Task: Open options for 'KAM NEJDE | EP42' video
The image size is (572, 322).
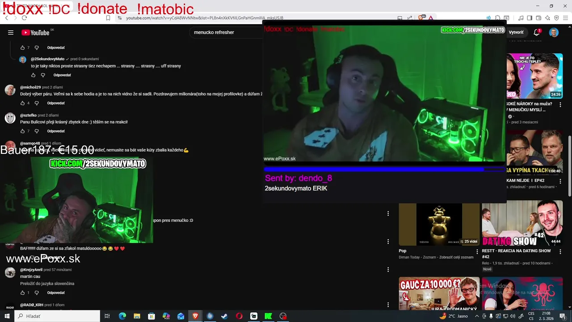Action: (x=560, y=181)
